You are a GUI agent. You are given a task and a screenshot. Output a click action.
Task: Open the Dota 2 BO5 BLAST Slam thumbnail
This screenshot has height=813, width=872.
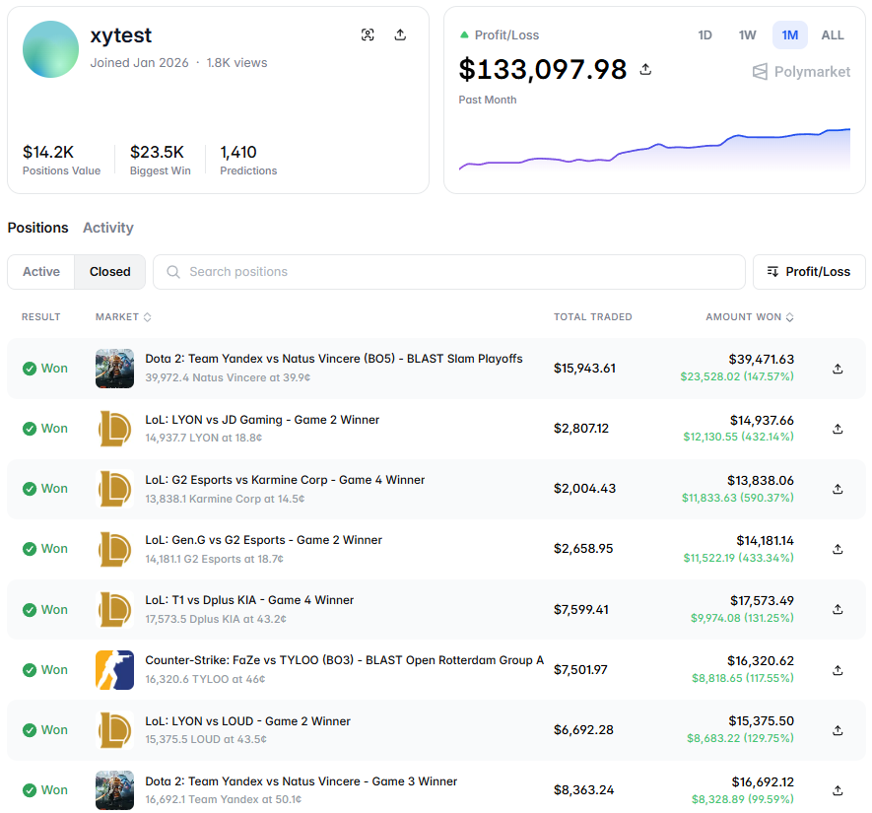(114, 369)
